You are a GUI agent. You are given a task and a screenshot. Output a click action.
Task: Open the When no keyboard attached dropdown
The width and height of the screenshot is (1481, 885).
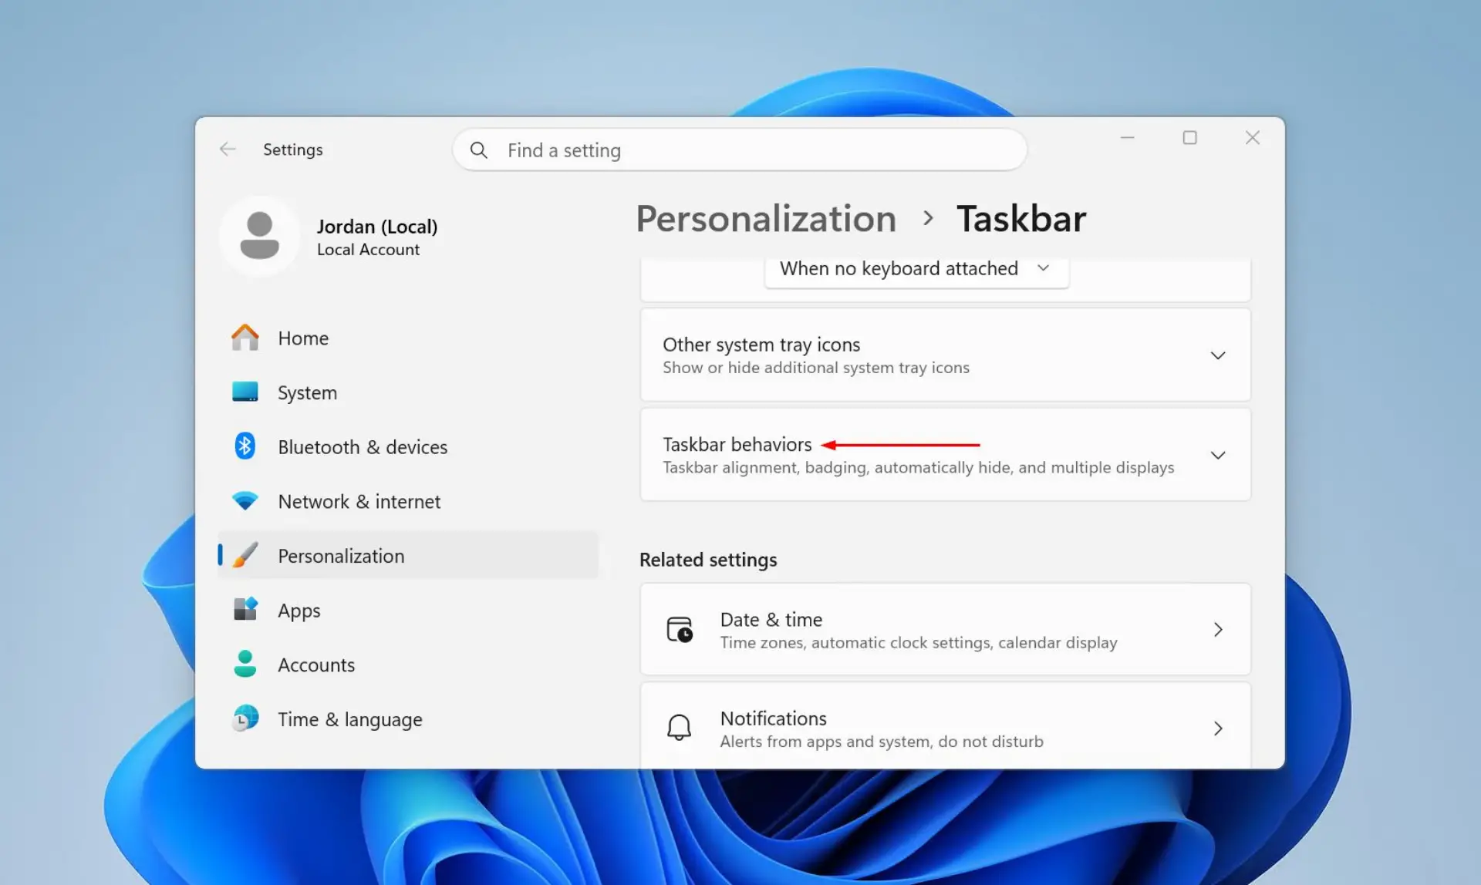(x=916, y=269)
